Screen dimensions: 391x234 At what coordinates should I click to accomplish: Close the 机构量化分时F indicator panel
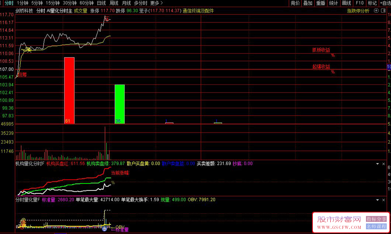pyautogui.click(x=384, y=164)
